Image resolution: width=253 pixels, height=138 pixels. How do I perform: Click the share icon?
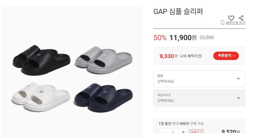click(241, 18)
